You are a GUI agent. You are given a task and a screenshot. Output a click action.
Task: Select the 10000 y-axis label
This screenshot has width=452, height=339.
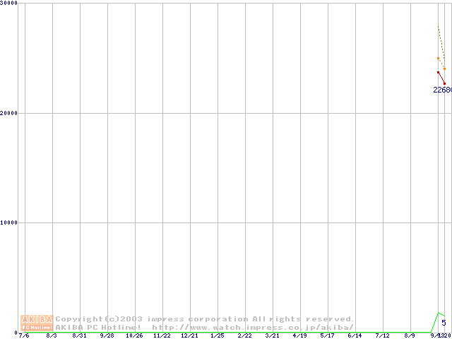pos(9,222)
